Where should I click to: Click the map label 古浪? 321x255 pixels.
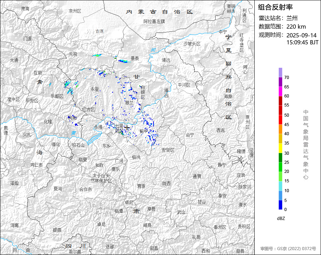(99, 31)
